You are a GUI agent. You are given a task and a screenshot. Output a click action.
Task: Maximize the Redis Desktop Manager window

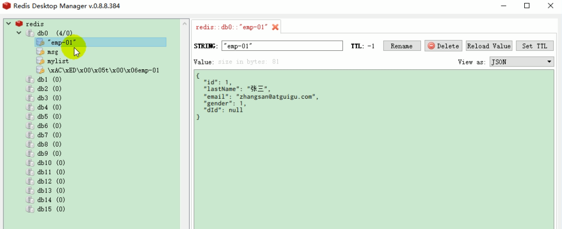(x=527, y=6)
